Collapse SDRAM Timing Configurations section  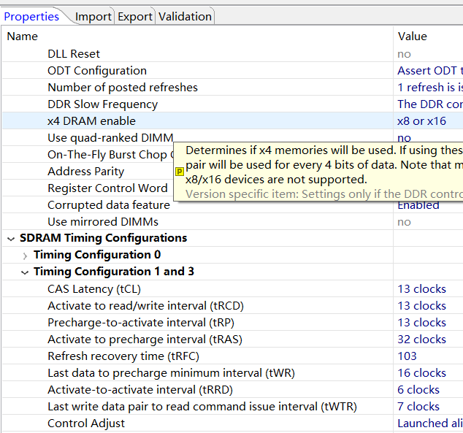coord(12,238)
